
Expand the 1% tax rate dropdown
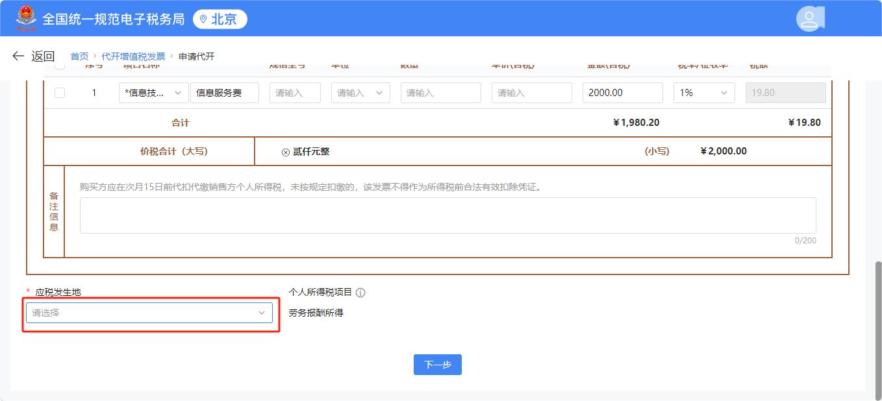tap(703, 93)
